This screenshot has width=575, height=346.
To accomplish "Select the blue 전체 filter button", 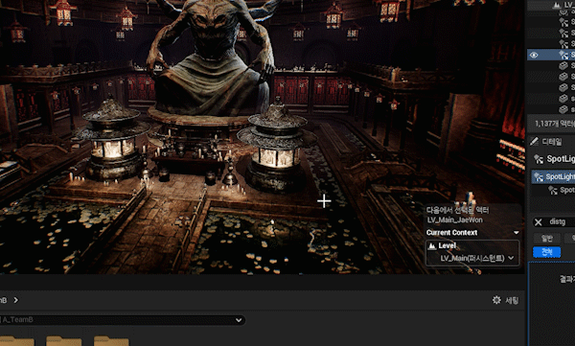I will [x=547, y=252].
